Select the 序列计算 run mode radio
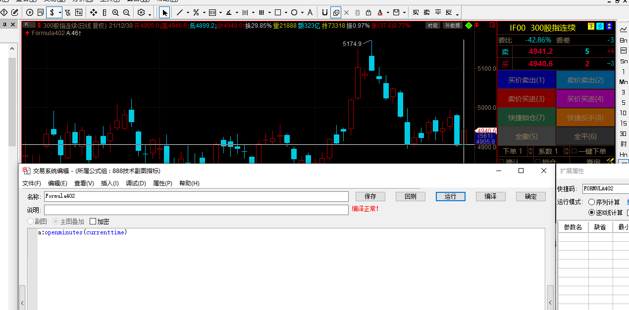 [591, 202]
